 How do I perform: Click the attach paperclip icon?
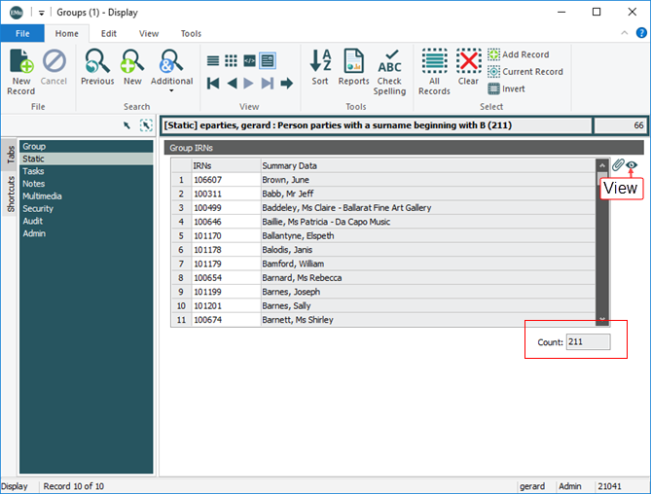(617, 166)
